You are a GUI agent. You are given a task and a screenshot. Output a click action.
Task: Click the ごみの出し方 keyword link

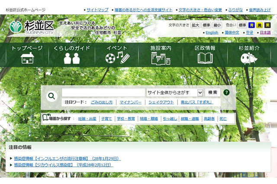[102, 102]
